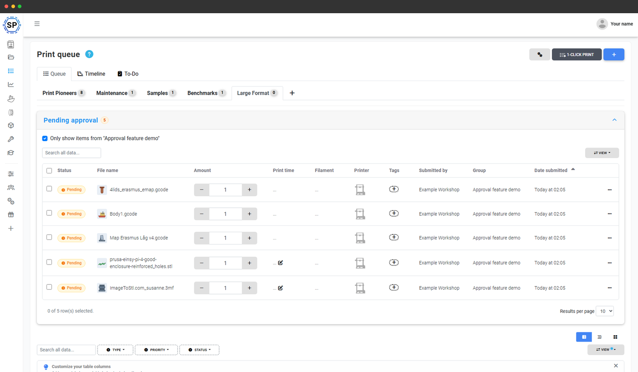Open the files folder sidebar icon

click(x=11, y=57)
